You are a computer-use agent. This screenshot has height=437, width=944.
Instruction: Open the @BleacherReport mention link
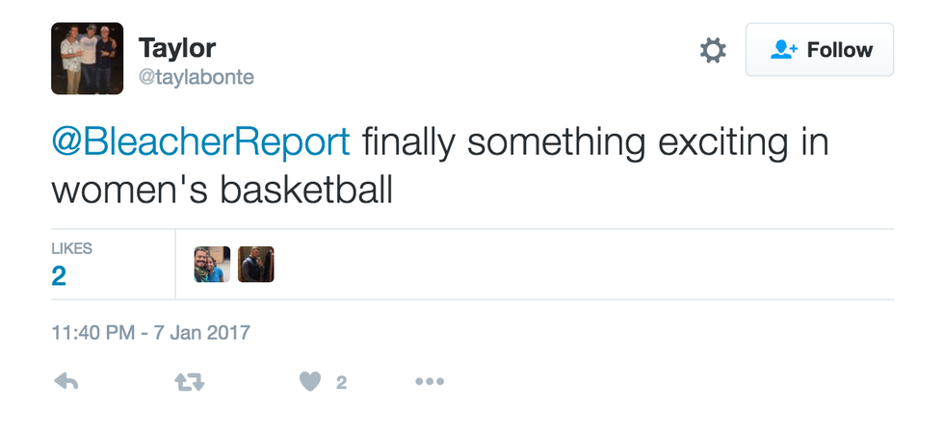tap(199, 142)
